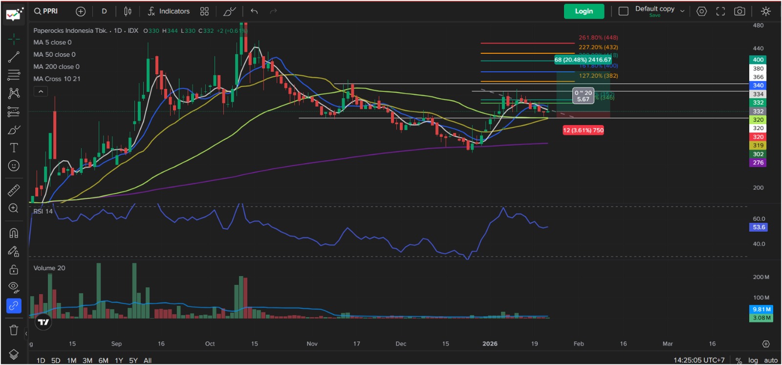The width and height of the screenshot is (782, 365).
Task: Take a chart snapshot with the camera
Action: click(x=739, y=11)
